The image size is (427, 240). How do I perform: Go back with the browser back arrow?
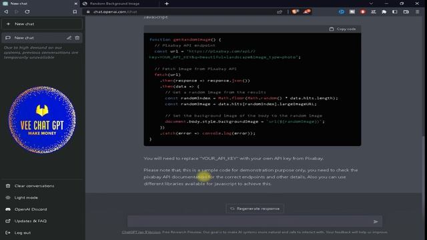pyautogui.click(x=6, y=12)
